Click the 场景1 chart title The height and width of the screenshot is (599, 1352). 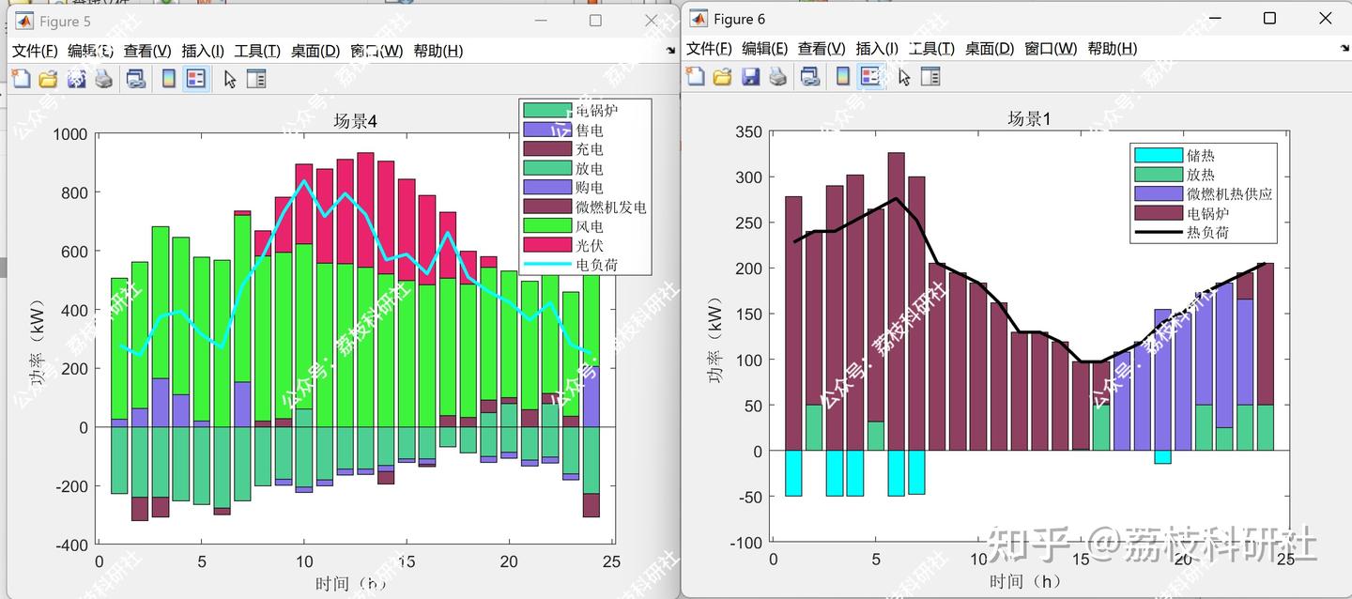pyautogui.click(x=1029, y=118)
